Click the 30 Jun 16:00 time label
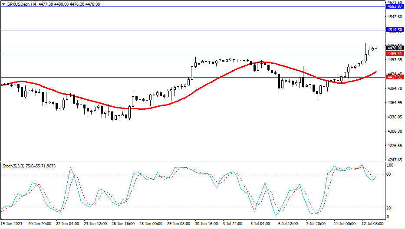Screen dimensions: 405x229 point(206,224)
